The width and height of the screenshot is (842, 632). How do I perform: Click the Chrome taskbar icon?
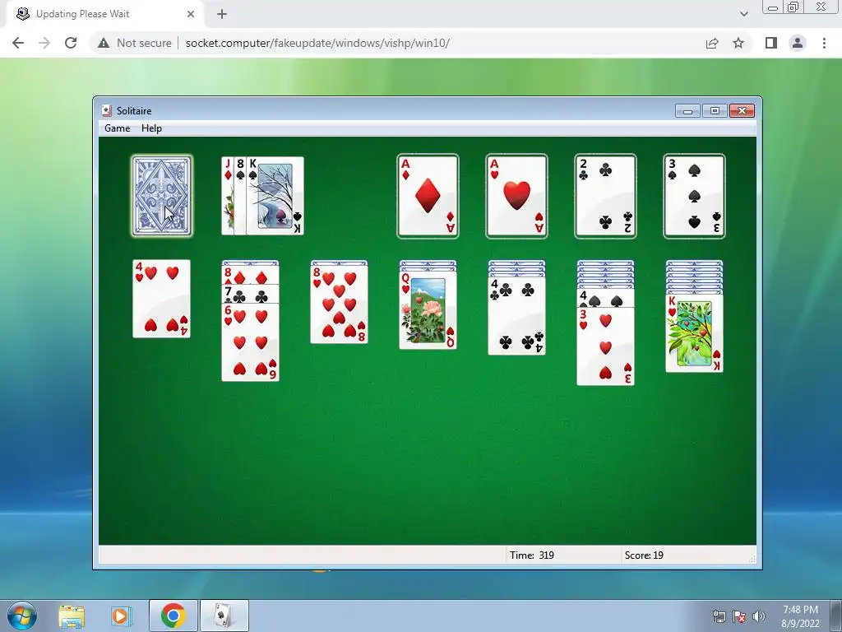pyautogui.click(x=173, y=616)
